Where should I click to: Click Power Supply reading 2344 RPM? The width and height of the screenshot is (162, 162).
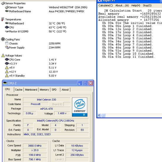pyautogui.click(x=55, y=47)
